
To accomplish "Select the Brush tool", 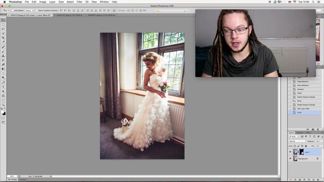I will (x=3, y=52).
